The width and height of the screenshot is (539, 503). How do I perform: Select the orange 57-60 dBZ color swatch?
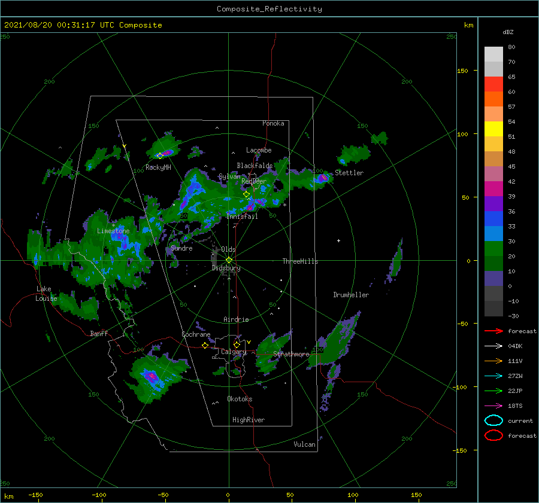click(x=493, y=99)
